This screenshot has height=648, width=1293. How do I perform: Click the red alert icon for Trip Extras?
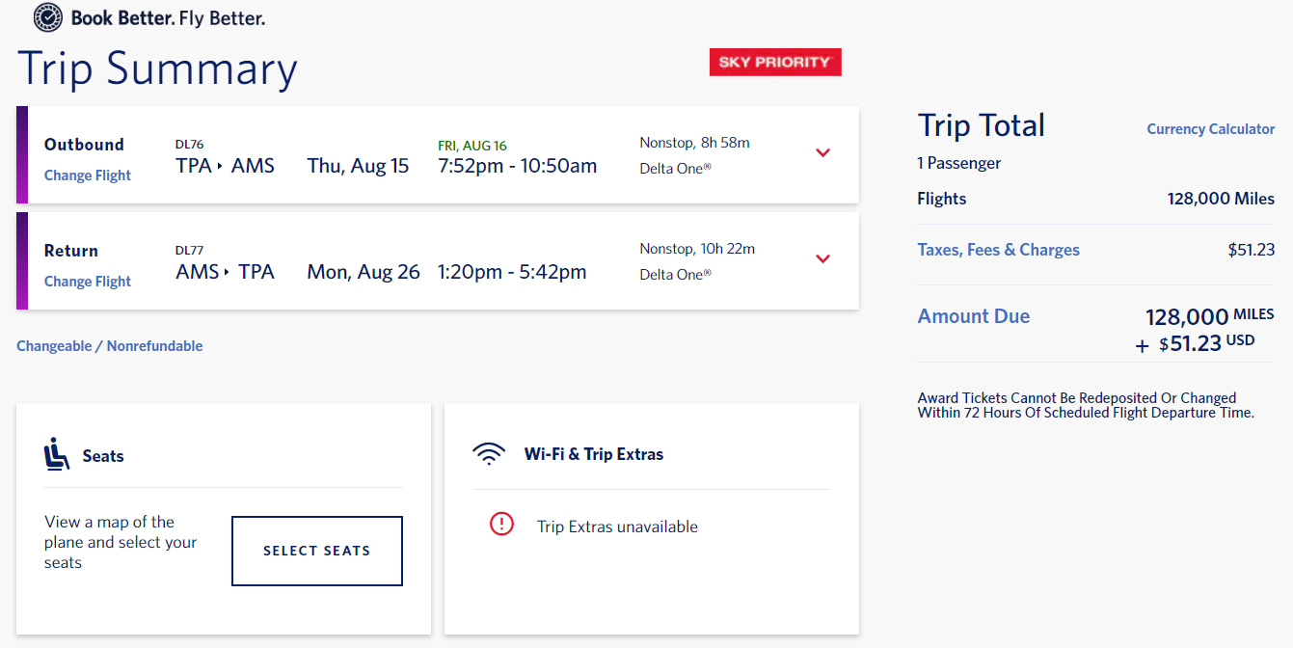point(502,524)
